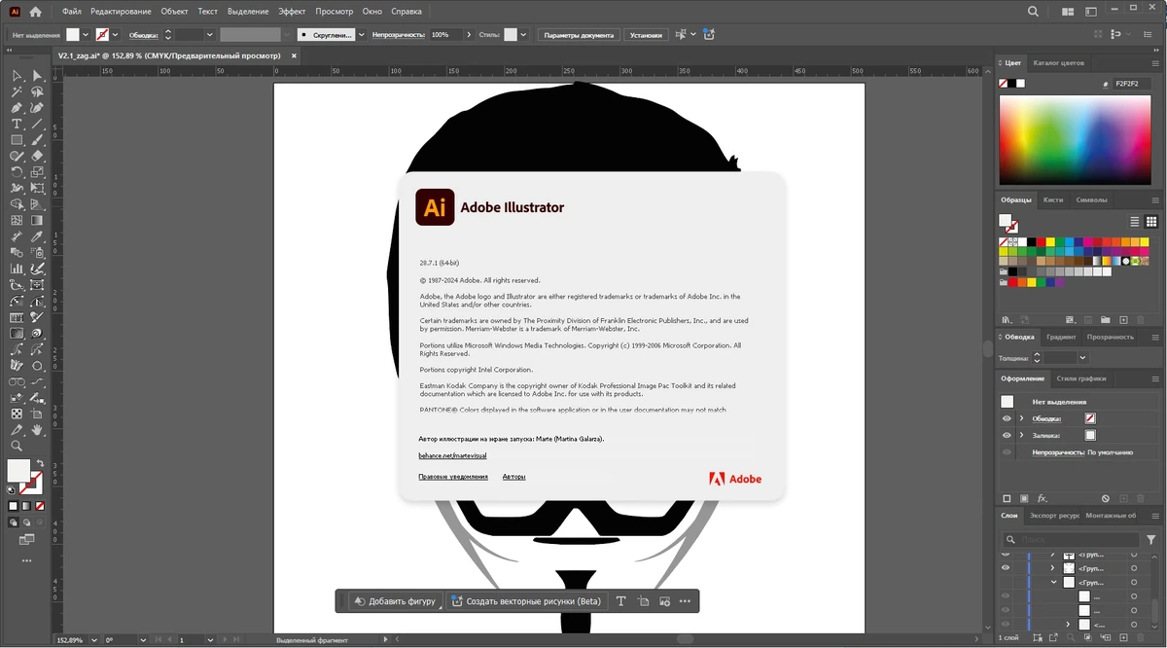Select the Column Graph tool

(17, 269)
